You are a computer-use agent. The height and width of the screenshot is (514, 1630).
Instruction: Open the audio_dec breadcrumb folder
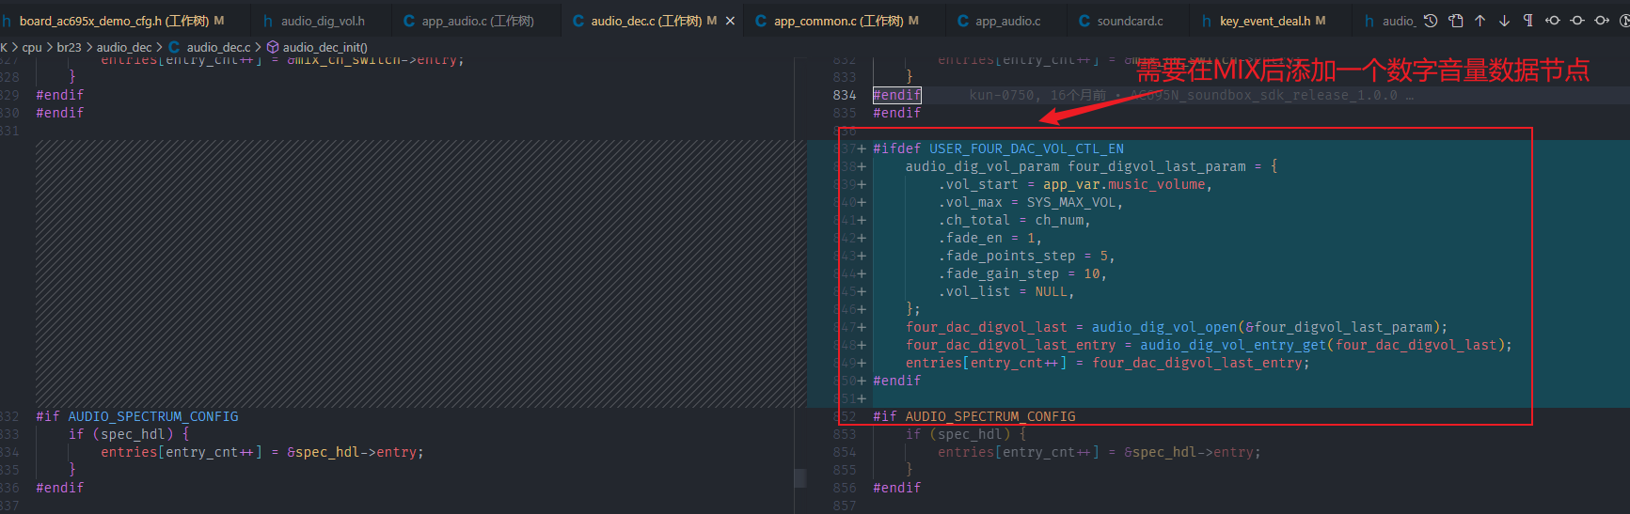coord(124,47)
